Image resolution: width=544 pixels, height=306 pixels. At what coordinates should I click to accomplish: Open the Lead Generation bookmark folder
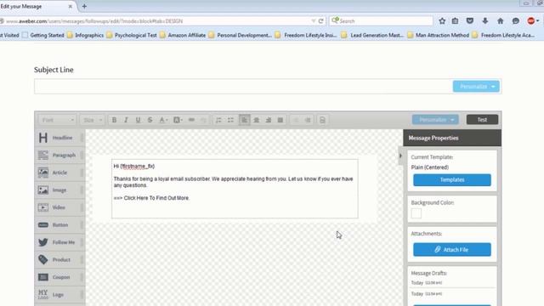pos(372,35)
